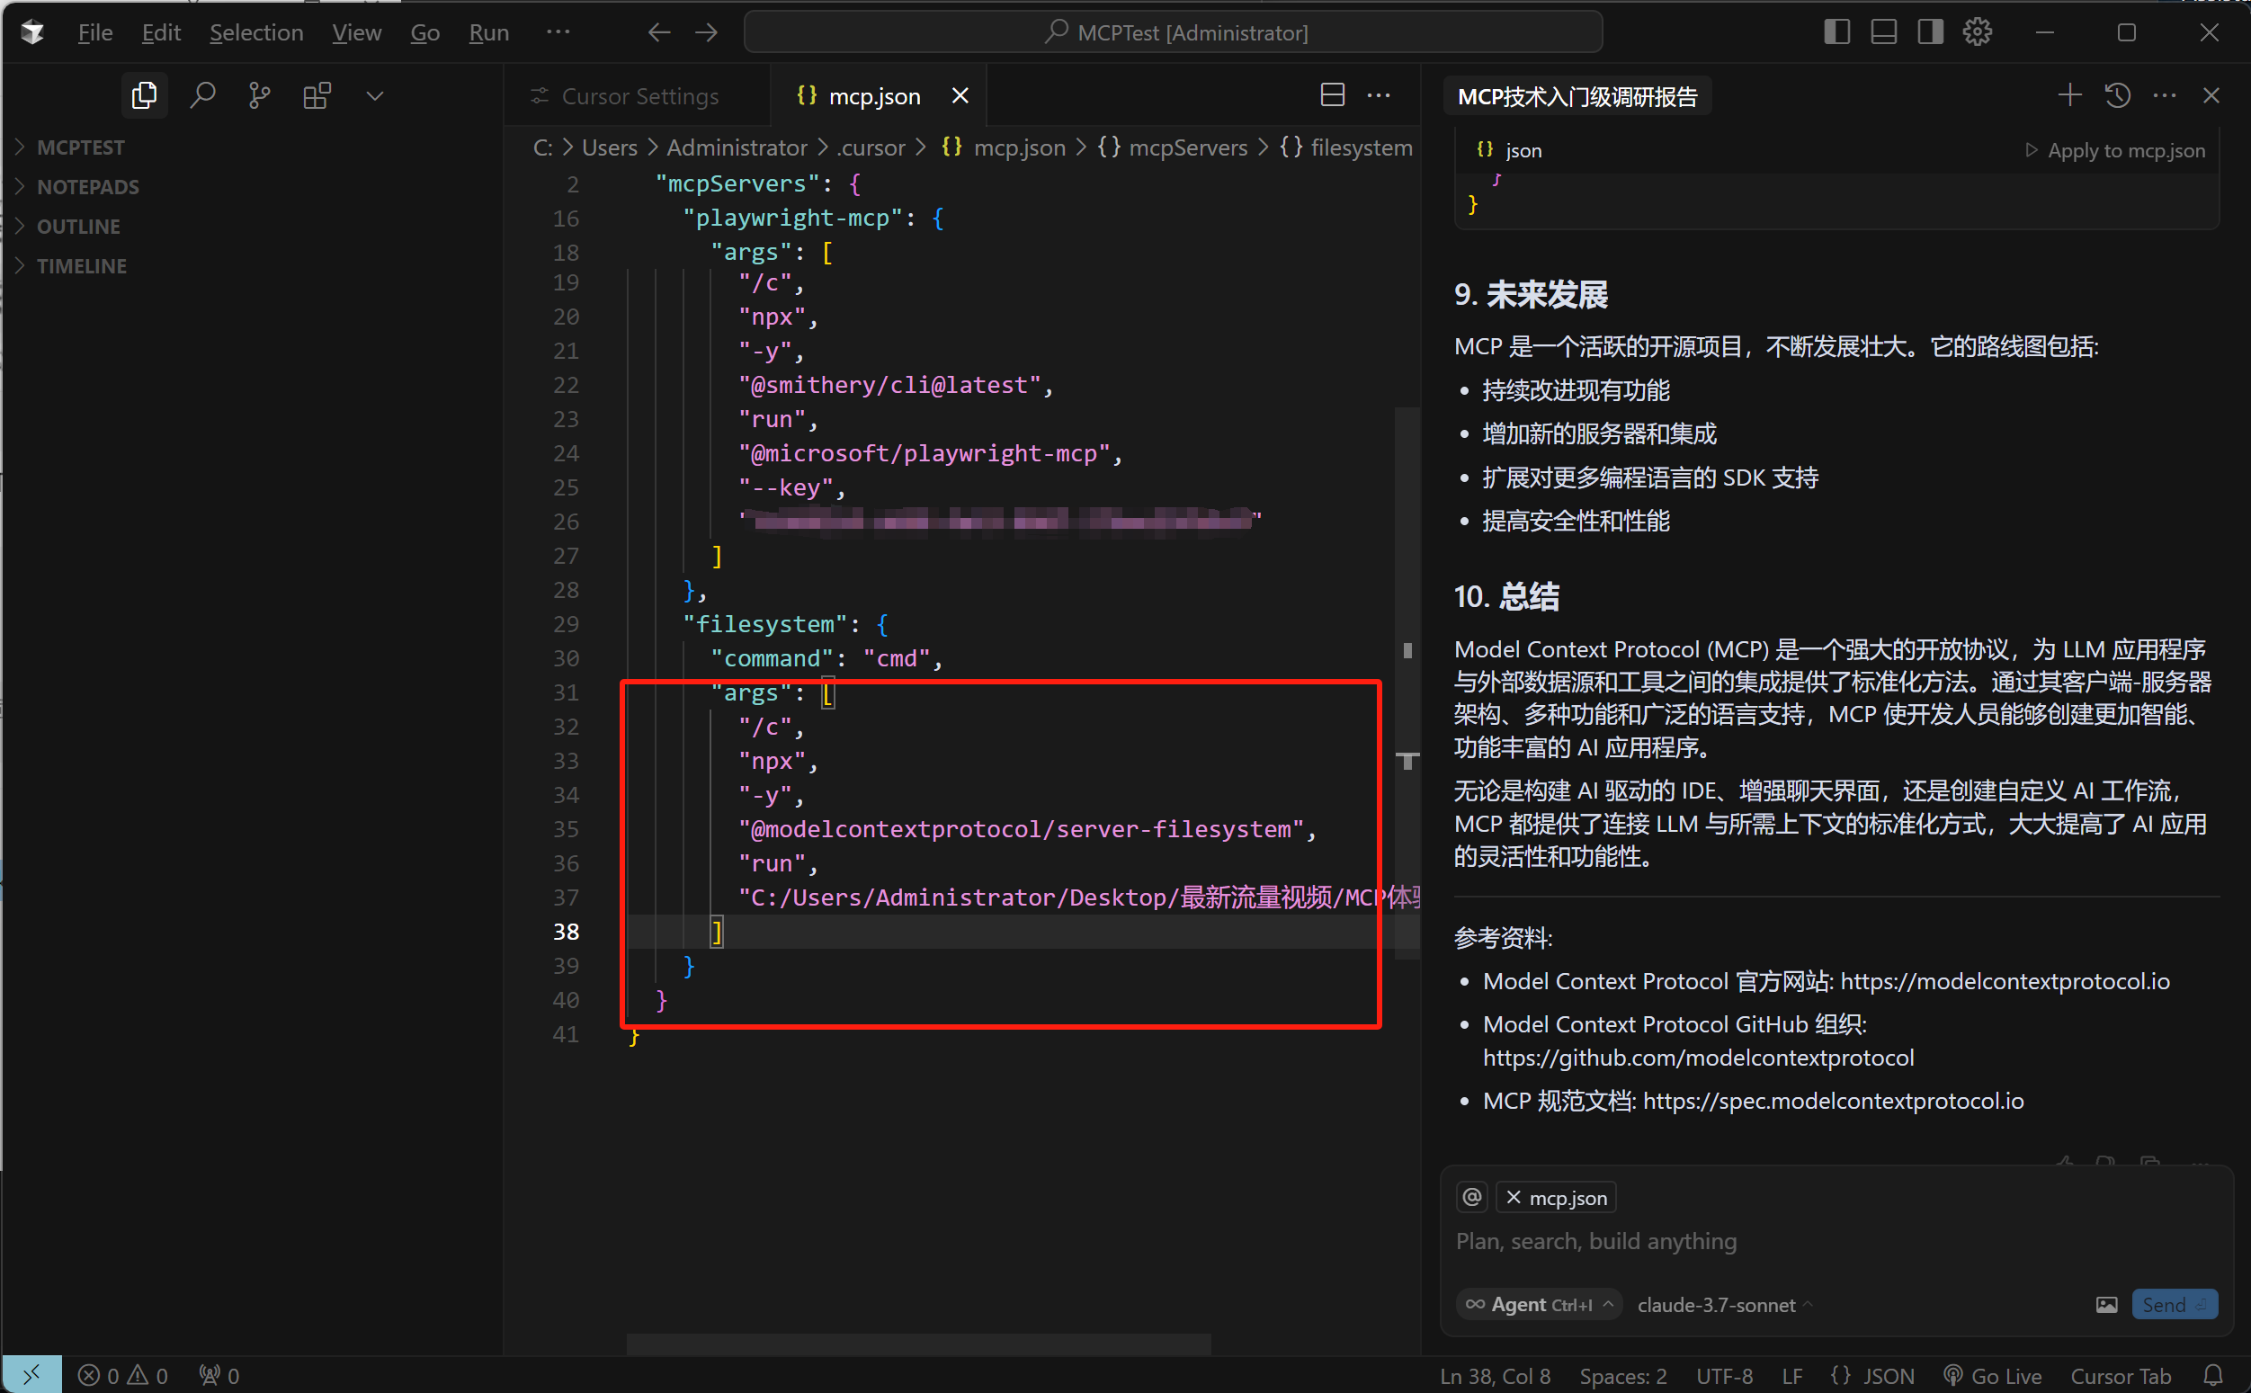Image resolution: width=2251 pixels, height=1393 pixels.
Task: Open the Agent mode dropdown
Action: [1539, 1305]
